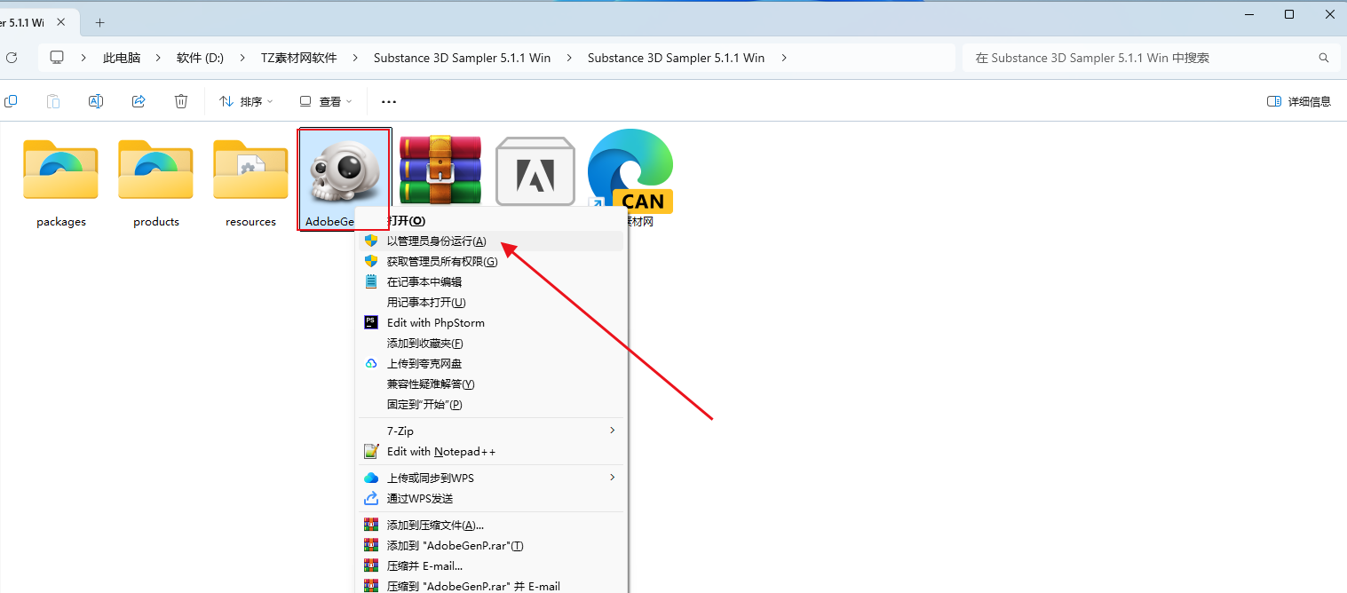Choose 固定到"开始"(P)
Viewport: 1347px width, 593px height.
click(x=491, y=405)
